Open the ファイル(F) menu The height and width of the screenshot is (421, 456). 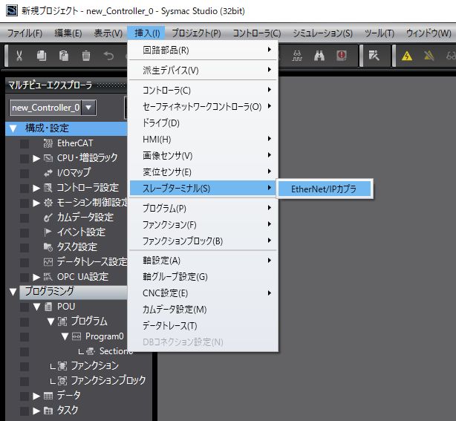[25, 33]
